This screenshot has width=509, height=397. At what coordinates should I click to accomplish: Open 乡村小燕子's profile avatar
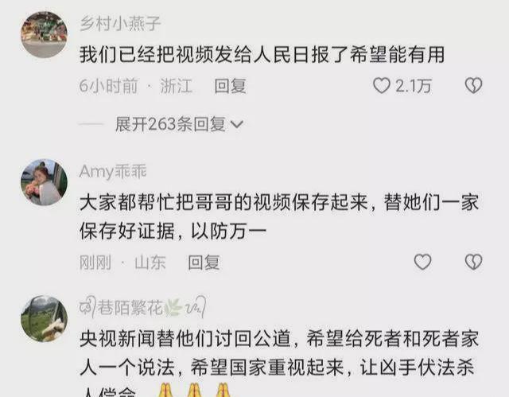pos(45,35)
